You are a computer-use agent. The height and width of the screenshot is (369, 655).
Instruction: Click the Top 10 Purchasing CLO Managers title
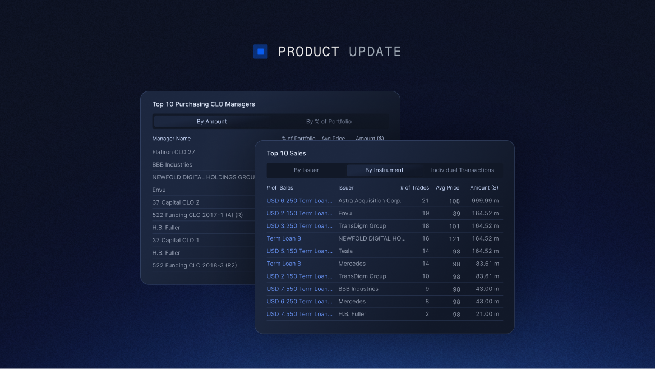click(204, 104)
